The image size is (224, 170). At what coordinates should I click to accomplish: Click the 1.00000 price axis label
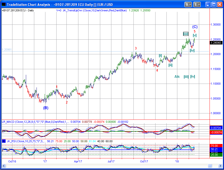[x=216, y=113]
